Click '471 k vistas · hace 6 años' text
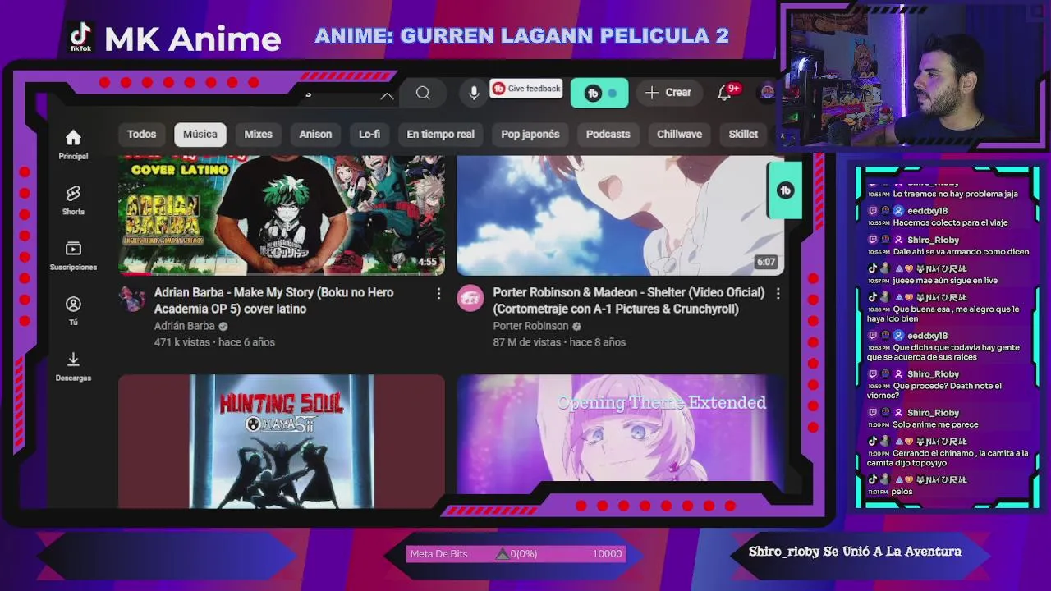Screen dimensions: 1051x591 coord(214,342)
